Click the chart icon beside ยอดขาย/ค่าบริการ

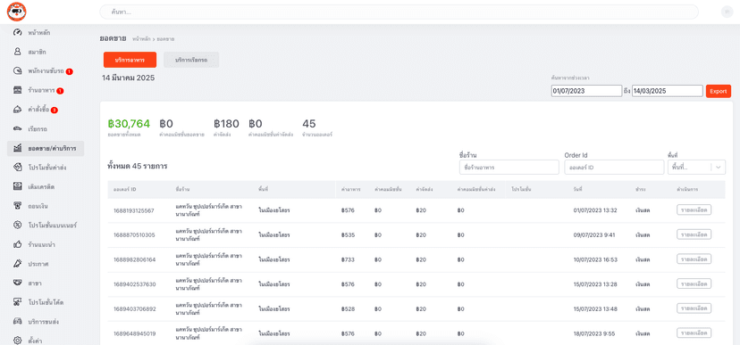pyautogui.click(x=18, y=148)
